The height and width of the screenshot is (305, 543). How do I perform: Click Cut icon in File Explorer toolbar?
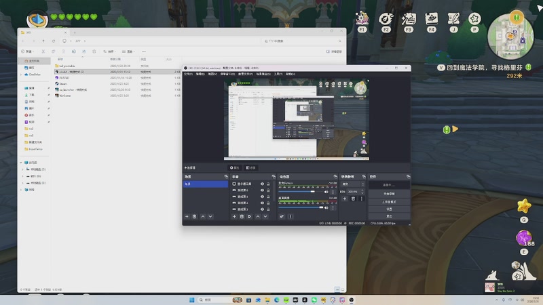tap(43, 52)
